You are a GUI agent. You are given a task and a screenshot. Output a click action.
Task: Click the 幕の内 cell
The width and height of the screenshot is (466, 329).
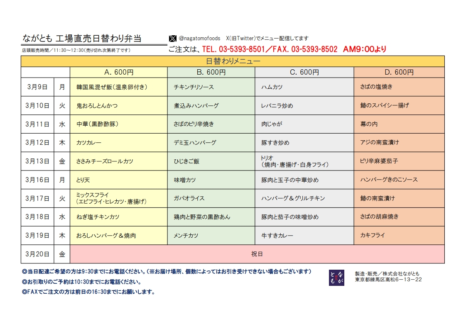[399, 124]
